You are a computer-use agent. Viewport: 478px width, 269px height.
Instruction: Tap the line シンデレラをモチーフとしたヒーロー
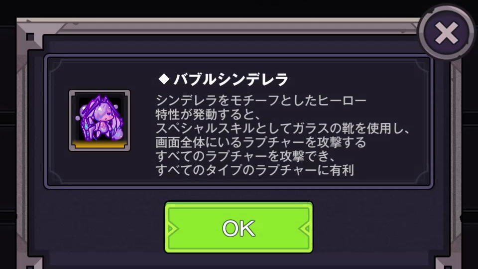coord(261,100)
